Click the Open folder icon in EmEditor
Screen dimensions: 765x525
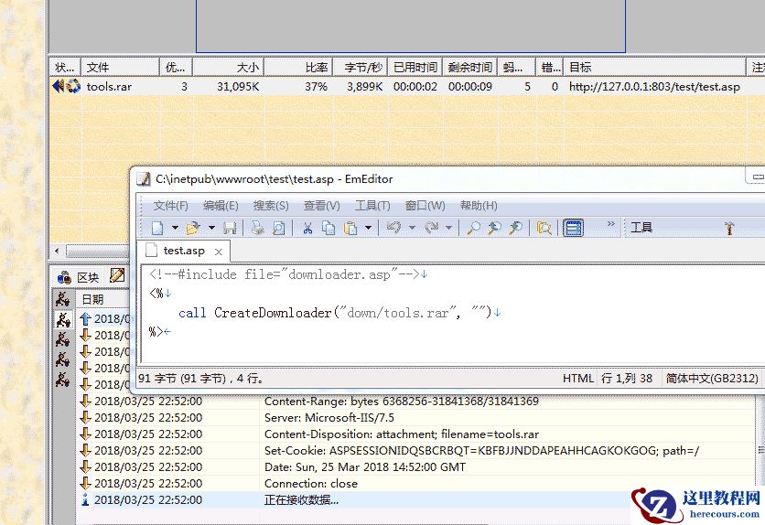click(x=193, y=228)
